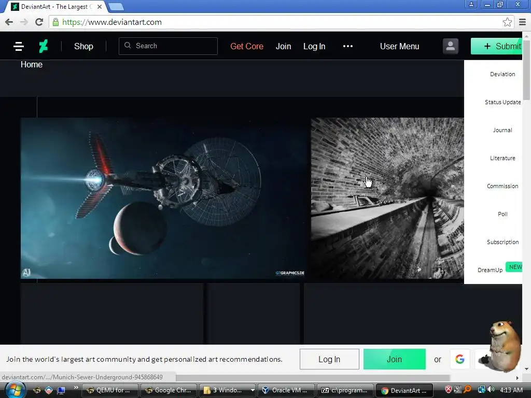Image resolution: width=531 pixels, height=398 pixels.
Task: Open Chrome's main menu icon
Action: click(523, 22)
